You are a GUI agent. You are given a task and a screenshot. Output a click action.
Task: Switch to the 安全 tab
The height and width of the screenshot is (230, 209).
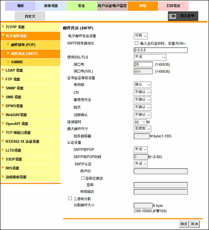coord(81,6)
